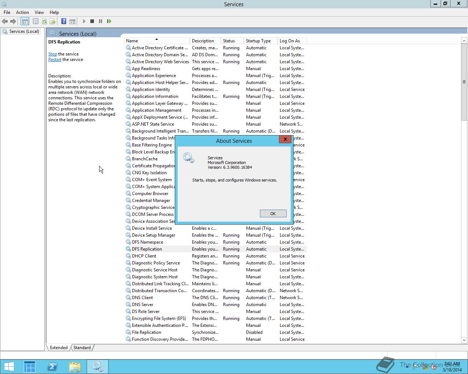Click the gear icon beside DNS Server
468x374 pixels.
tap(128, 305)
